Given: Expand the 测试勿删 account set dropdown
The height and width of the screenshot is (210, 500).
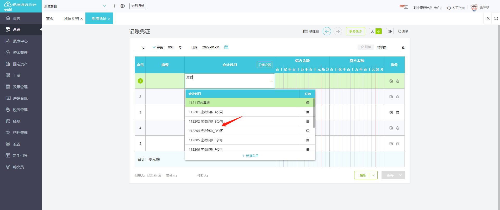Looking at the screenshot, I should point(104,6).
